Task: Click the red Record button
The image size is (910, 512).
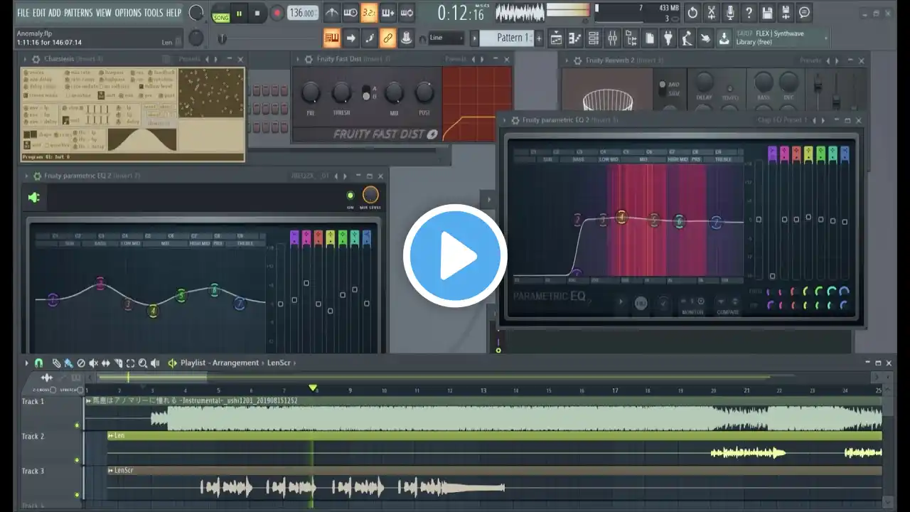Action: pyautogui.click(x=277, y=13)
